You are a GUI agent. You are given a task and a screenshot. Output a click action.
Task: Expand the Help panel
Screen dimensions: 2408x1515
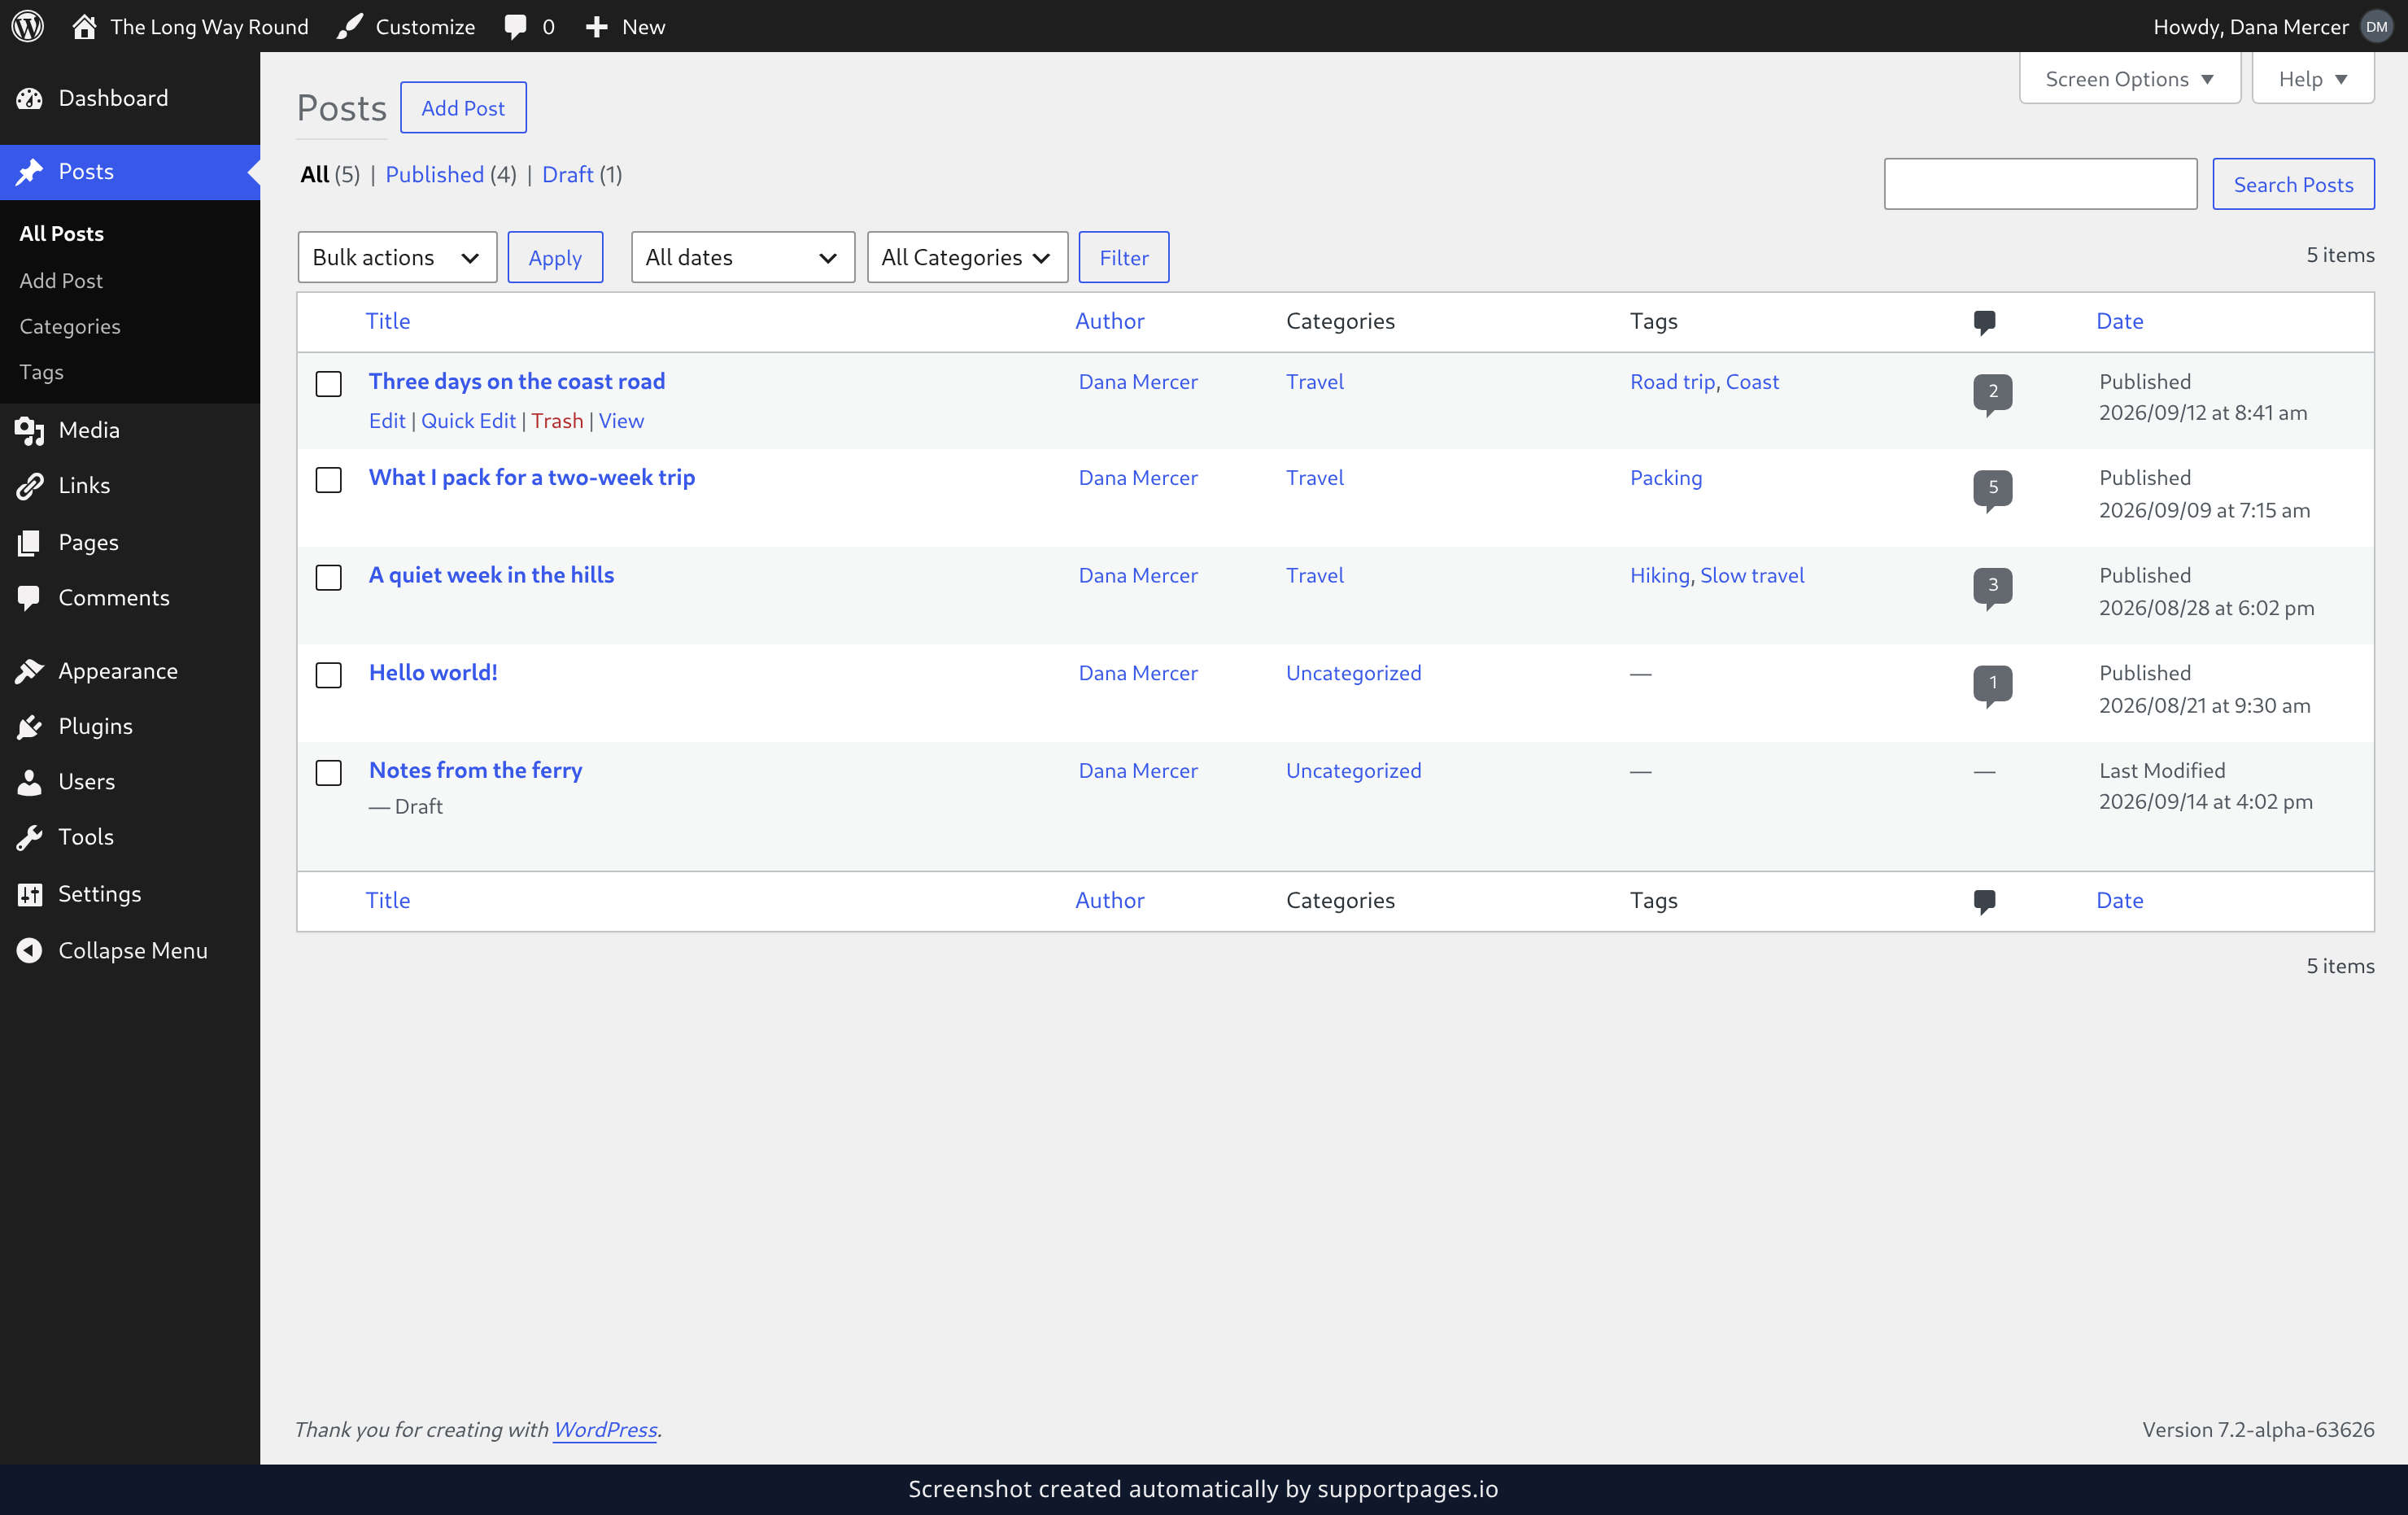pyautogui.click(x=2312, y=78)
